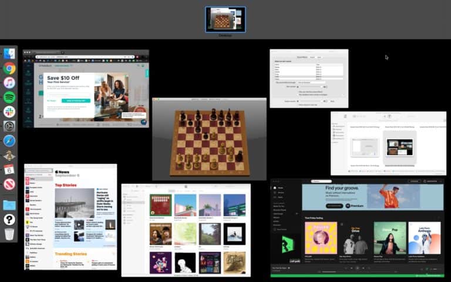Open the Latin Party Anthems playlist cover
The image size is (451, 282).
coord(425,238)
